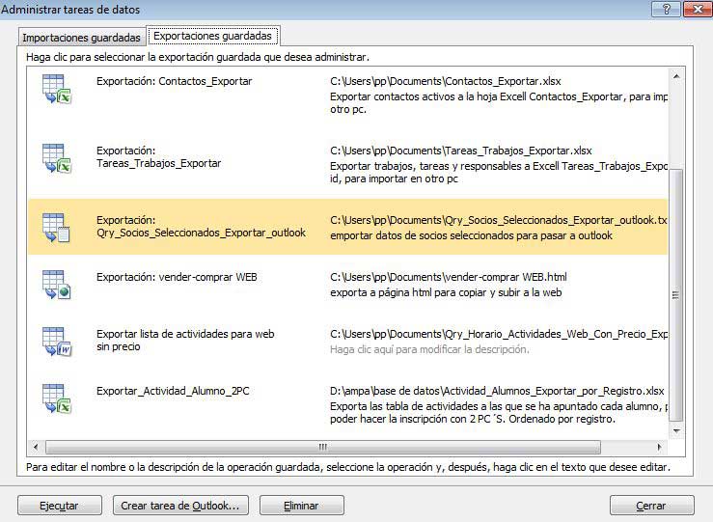Click the Qry_Socios_Seleccionados text file export icon
This screenshot has width=713, height=522.
pyautogui.click(x=56, y=228)
